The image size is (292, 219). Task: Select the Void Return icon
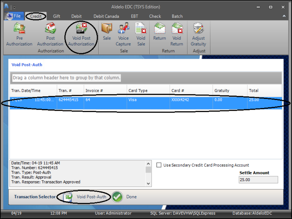[x=177, y=34]
